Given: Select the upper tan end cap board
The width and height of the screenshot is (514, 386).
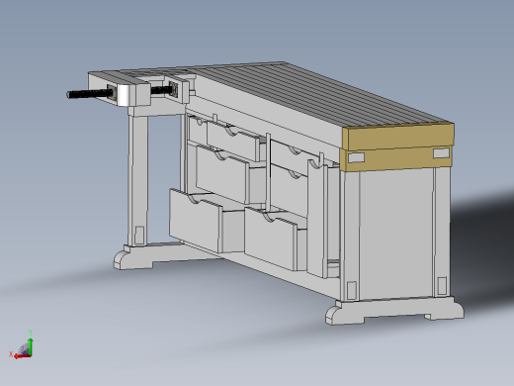Looking at the screenshot, I should tap(398, 137).
